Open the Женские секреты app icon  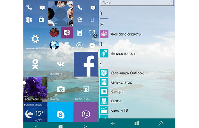pyautogui.click(x=104, y=34)
